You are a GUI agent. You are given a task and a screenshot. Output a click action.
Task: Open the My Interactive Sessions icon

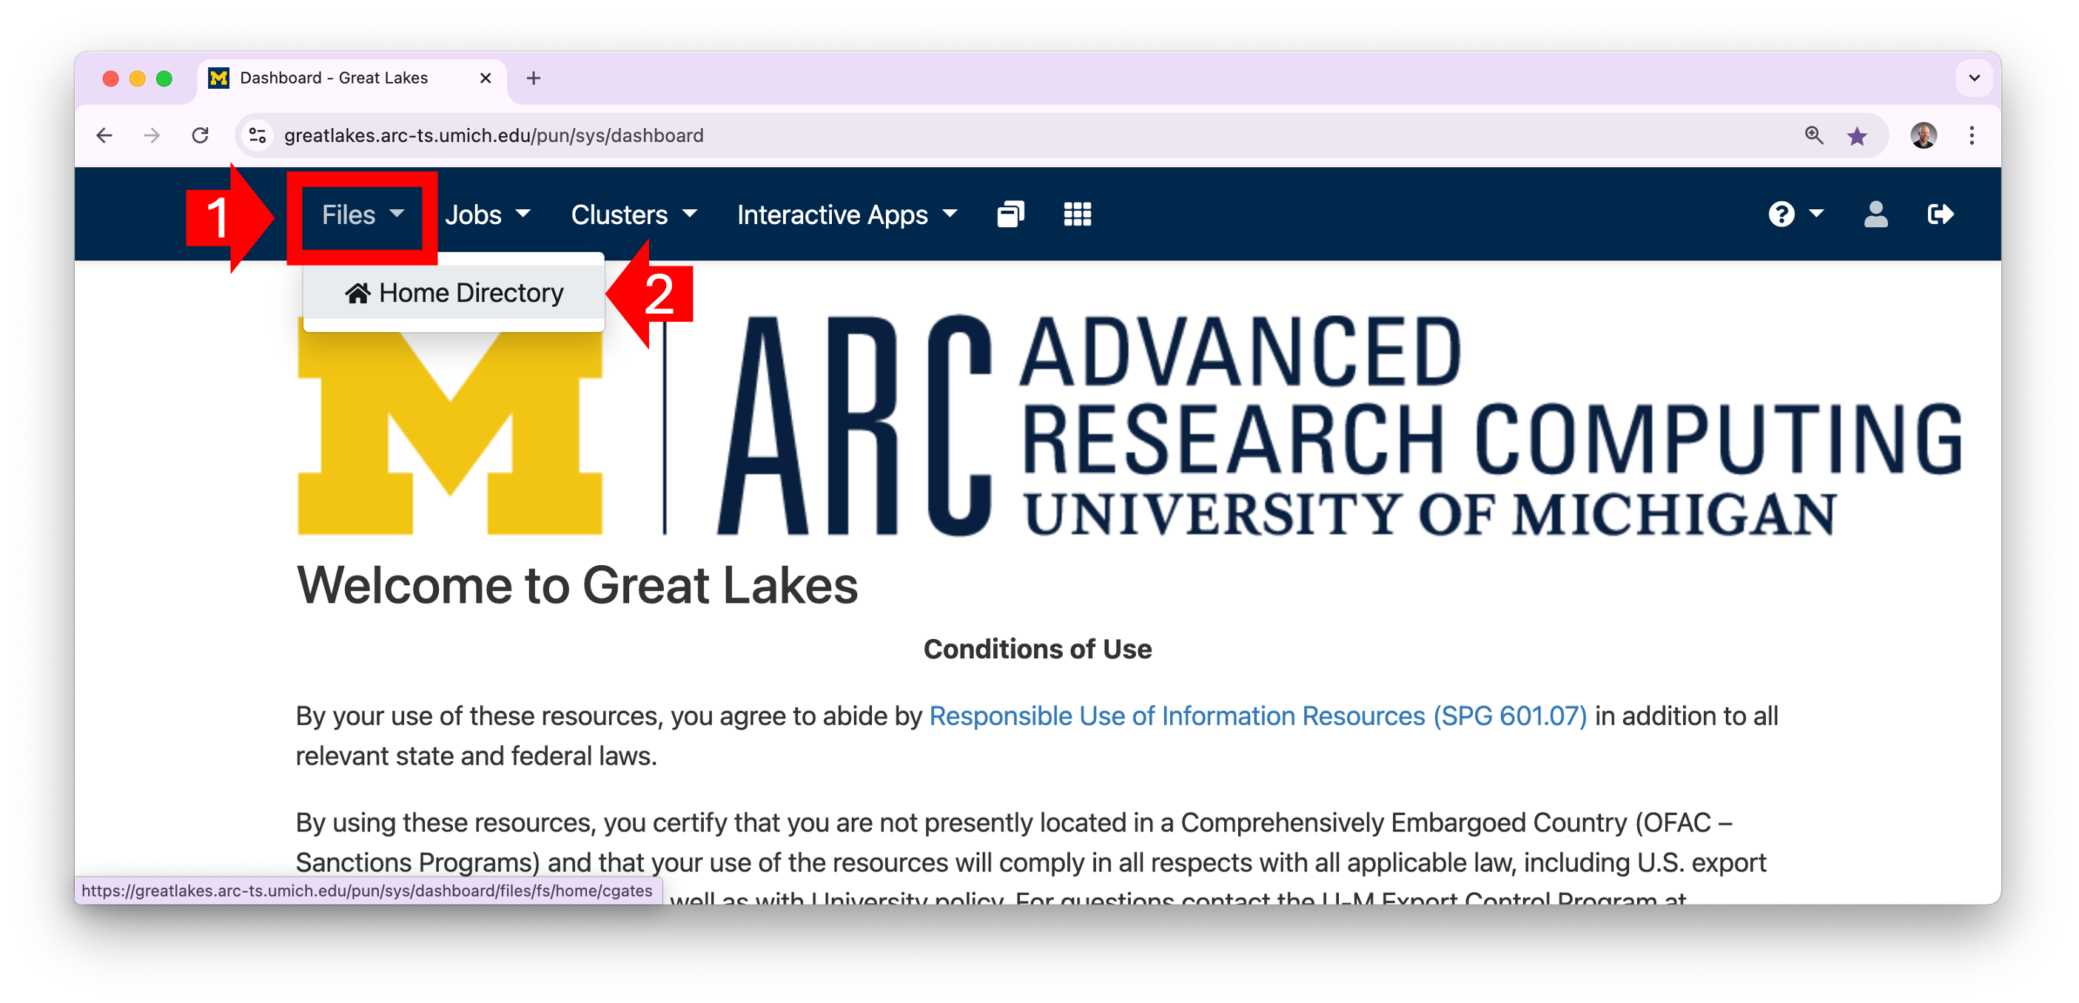[1010, 215]
